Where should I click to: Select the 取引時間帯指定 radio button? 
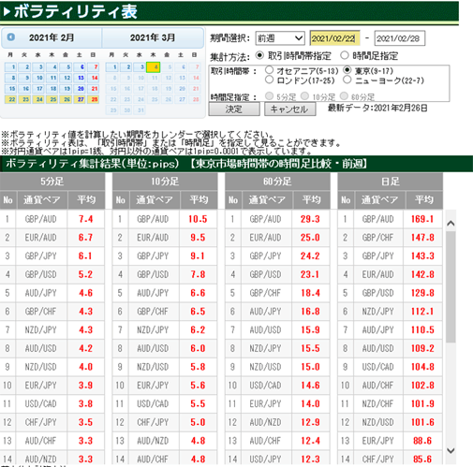[259, 55]
